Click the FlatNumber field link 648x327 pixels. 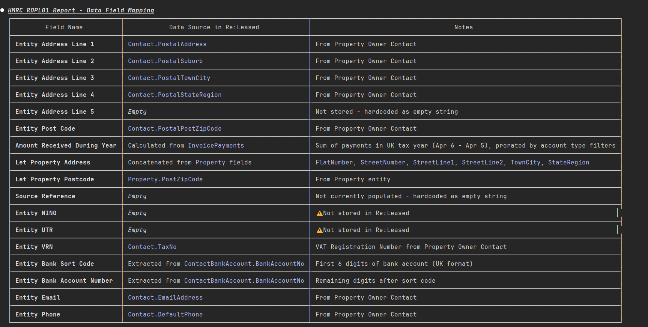[x=334, y=163]
